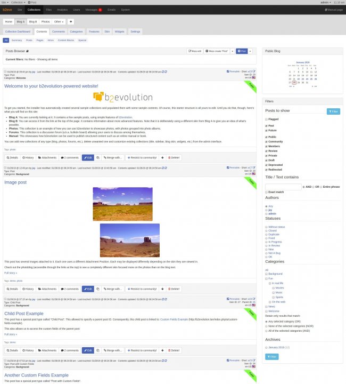Open Details for the Welcome post
Screen dimensions: 346x384
point(12,158)
